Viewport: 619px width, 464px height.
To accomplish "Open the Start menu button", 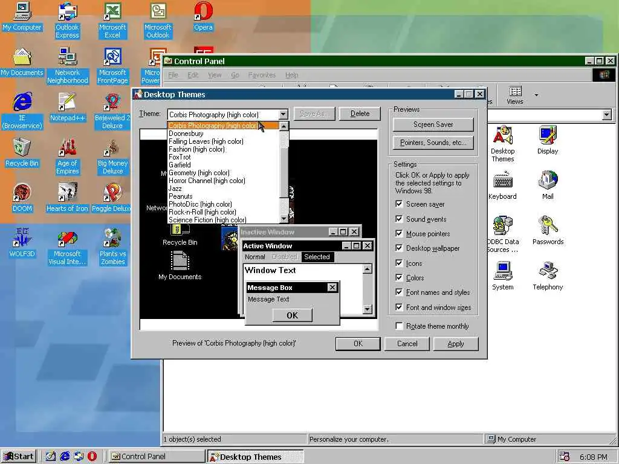I will pos(19,457).
